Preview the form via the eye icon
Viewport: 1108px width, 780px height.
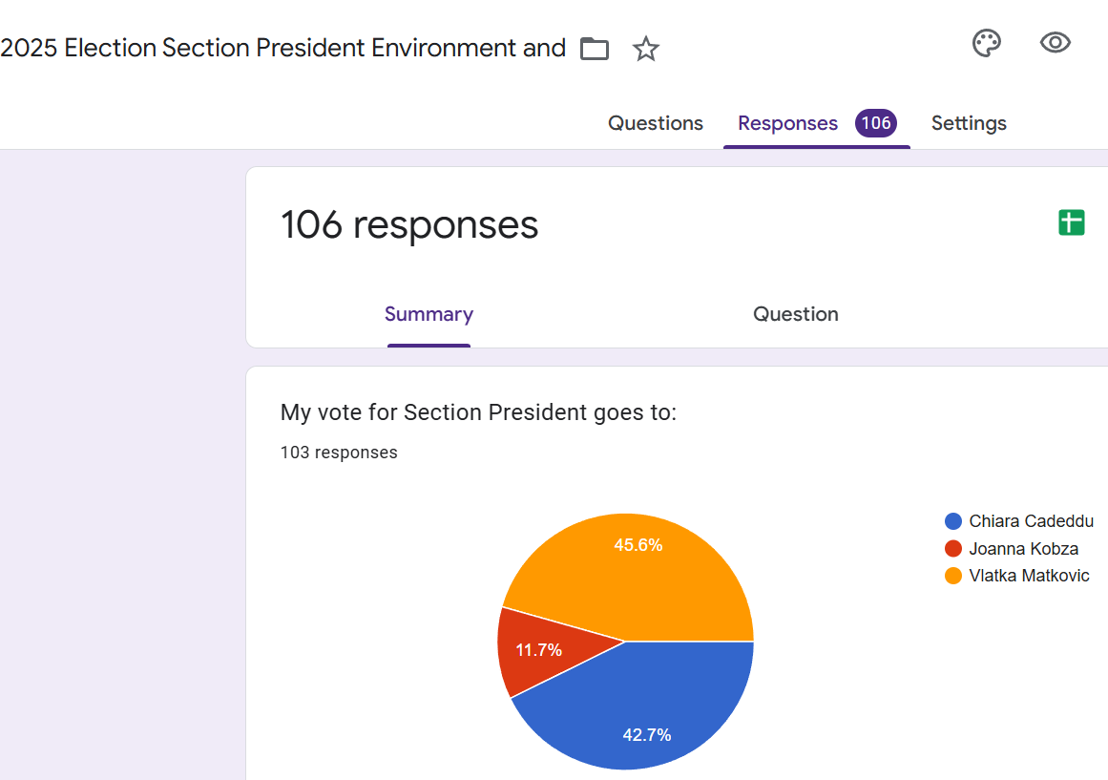tap(1055, 43)
